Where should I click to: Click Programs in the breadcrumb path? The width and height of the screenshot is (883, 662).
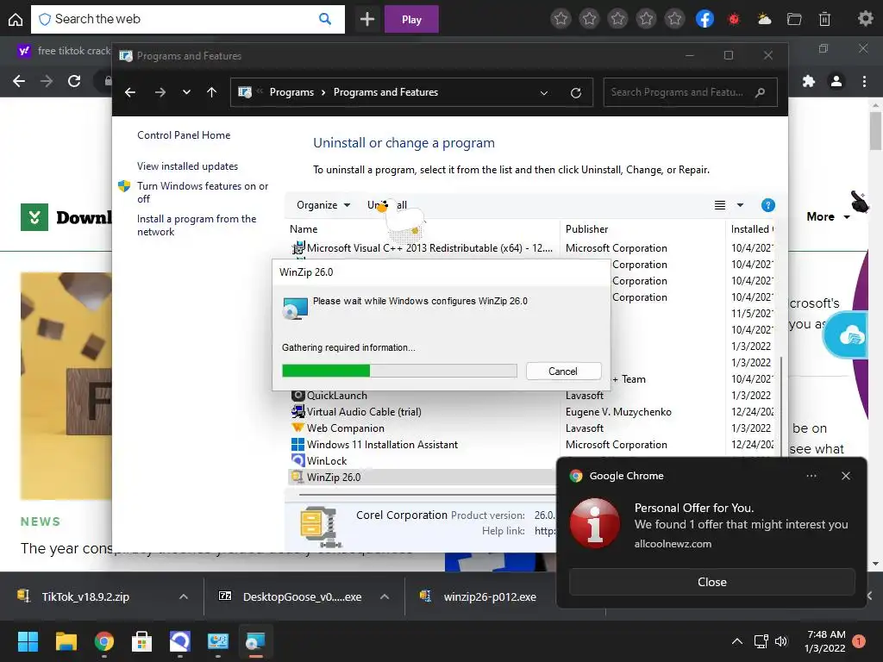point(291,92)
